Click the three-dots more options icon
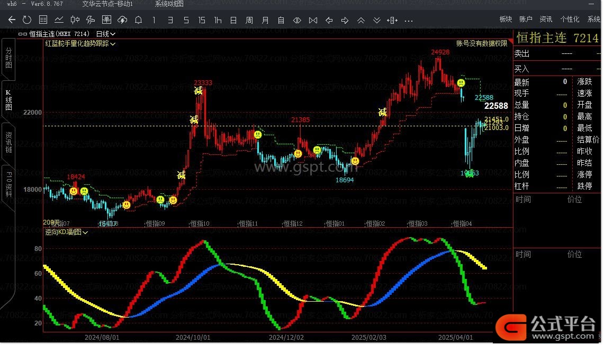 tap(409, 21)
